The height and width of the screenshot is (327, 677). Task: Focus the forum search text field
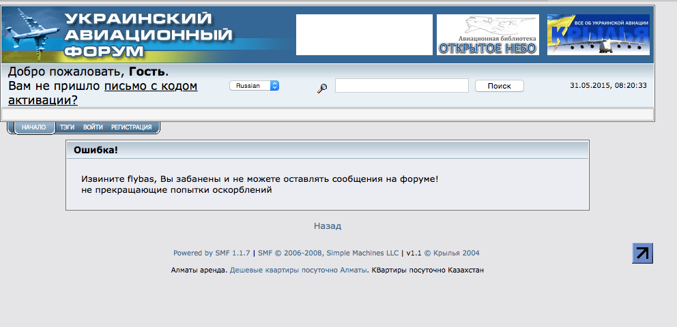(x=401, y=86)
